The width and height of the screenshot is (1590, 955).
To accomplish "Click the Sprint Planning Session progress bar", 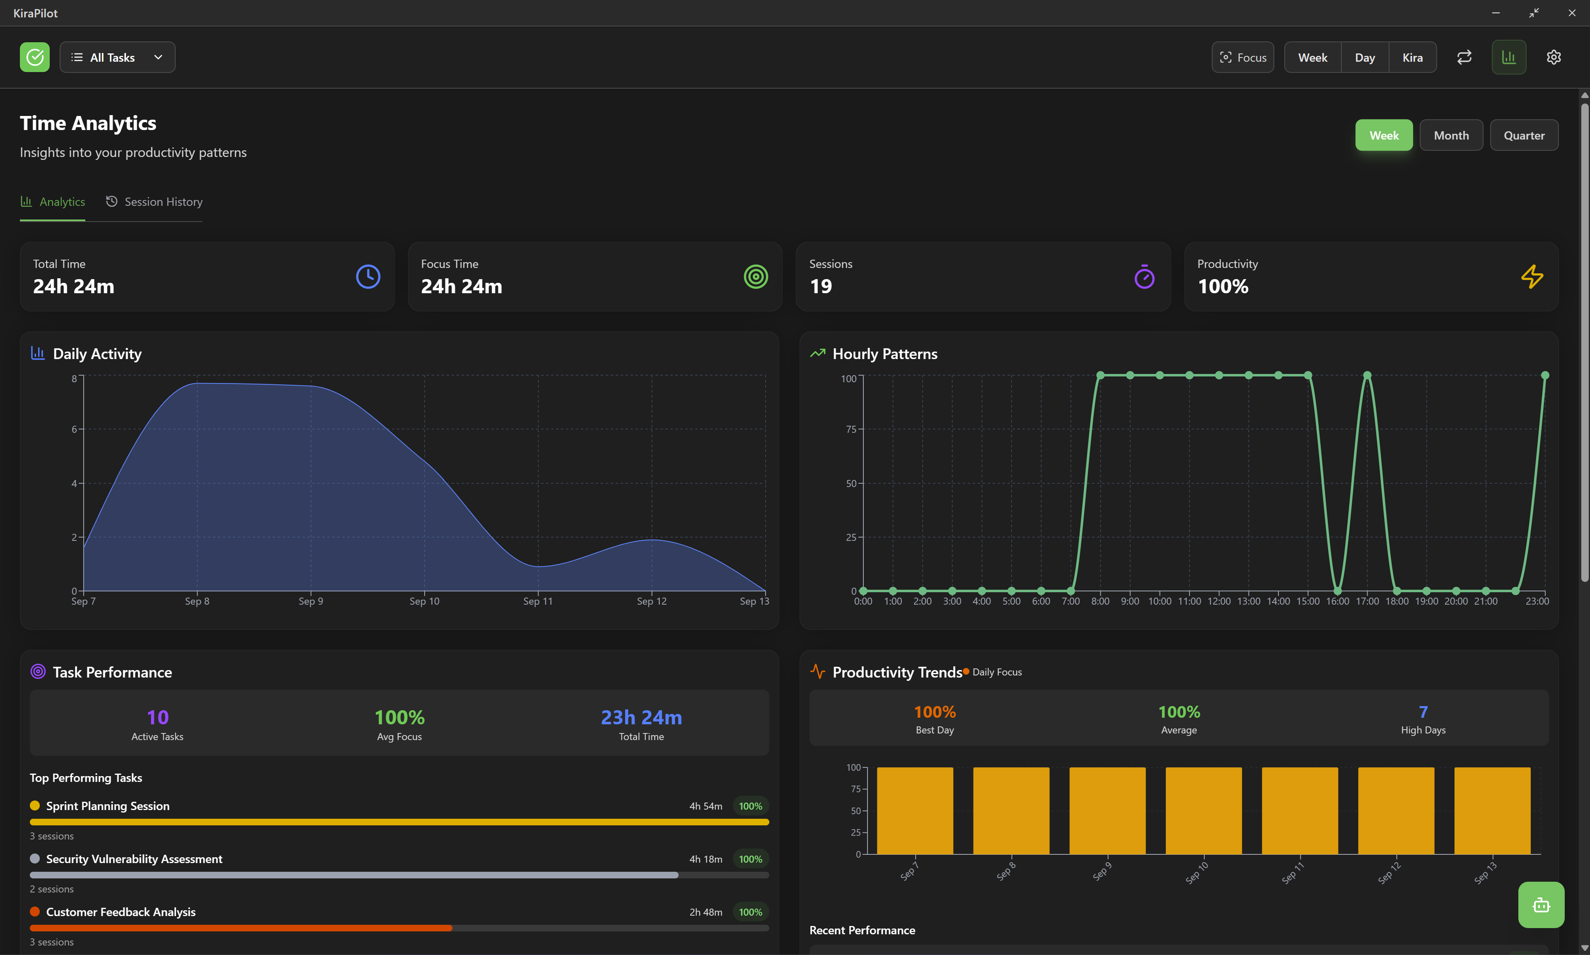I will pos(399,822).
